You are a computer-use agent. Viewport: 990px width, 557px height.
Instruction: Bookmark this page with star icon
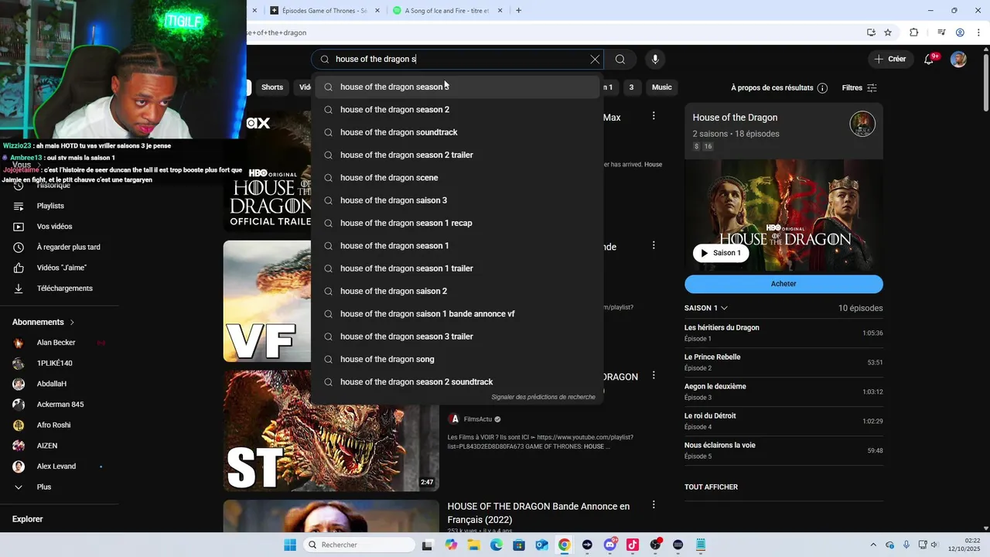[x=888, y=32]
